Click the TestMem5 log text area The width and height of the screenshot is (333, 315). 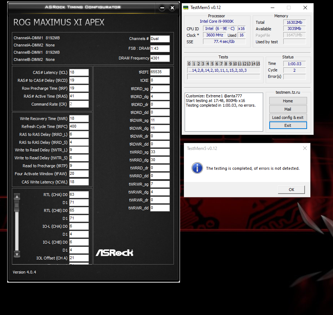pos(224,112)
